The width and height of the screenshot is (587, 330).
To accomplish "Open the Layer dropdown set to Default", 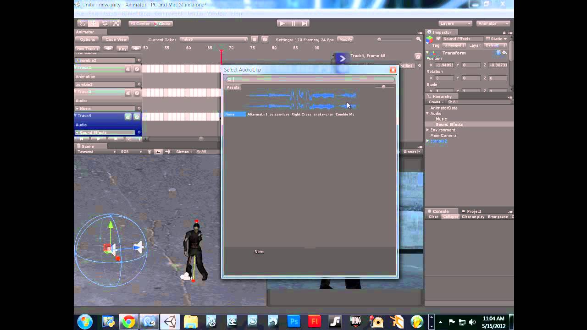I will (x=495, y=45).
